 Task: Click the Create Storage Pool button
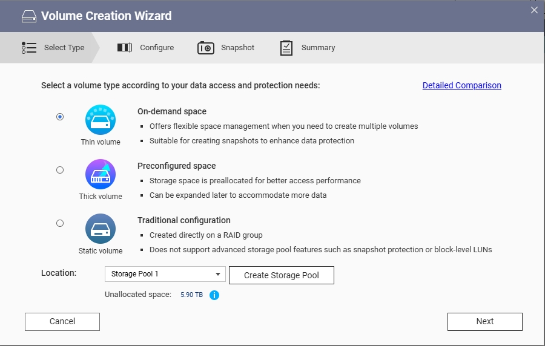282,275
